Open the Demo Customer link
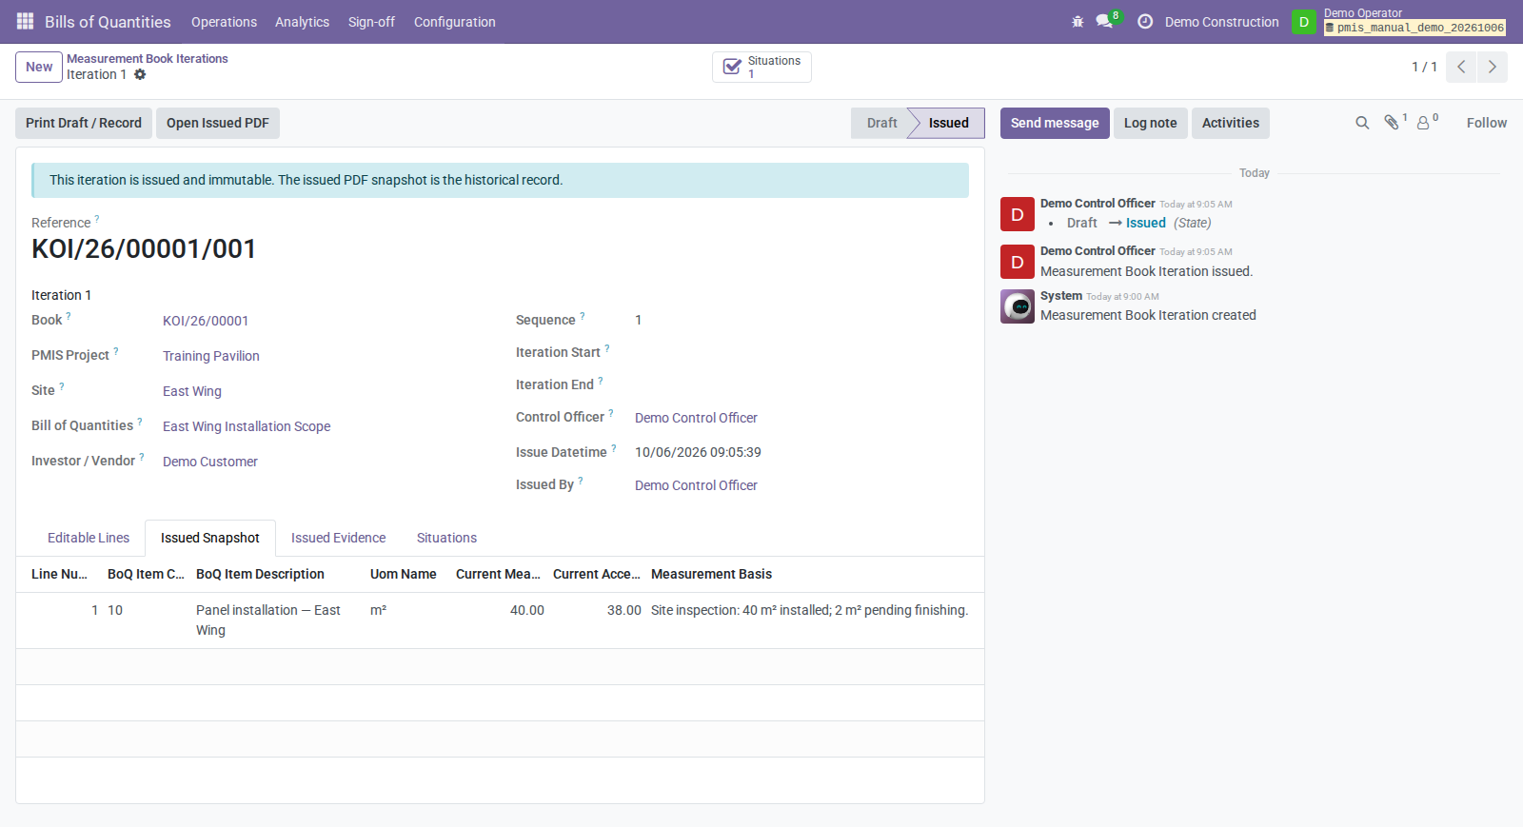 [x=210, y=462]
